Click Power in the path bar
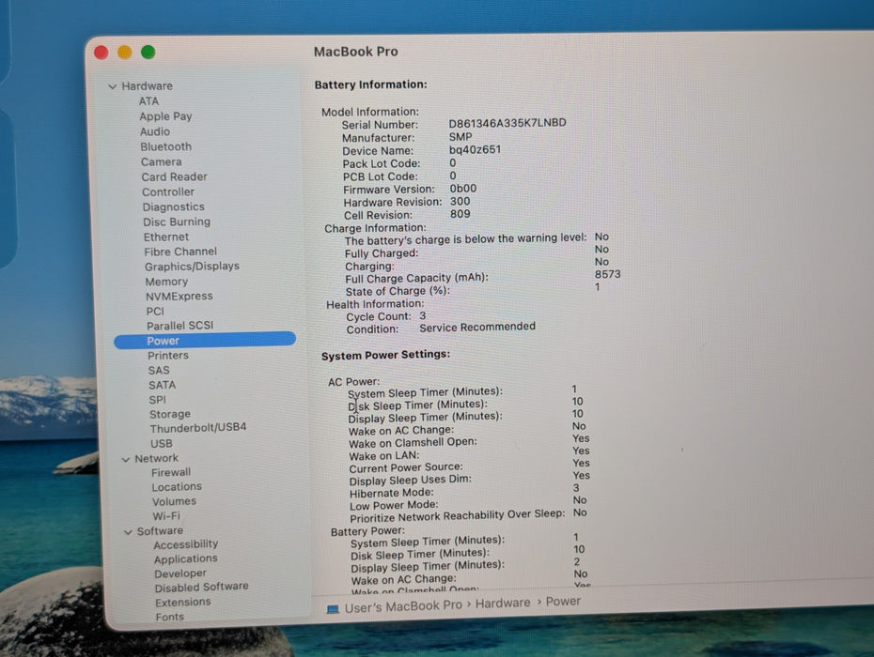 [563, 602]
